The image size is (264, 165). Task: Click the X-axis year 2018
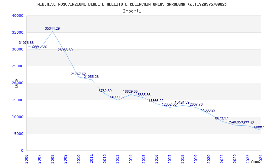point(183,159)
